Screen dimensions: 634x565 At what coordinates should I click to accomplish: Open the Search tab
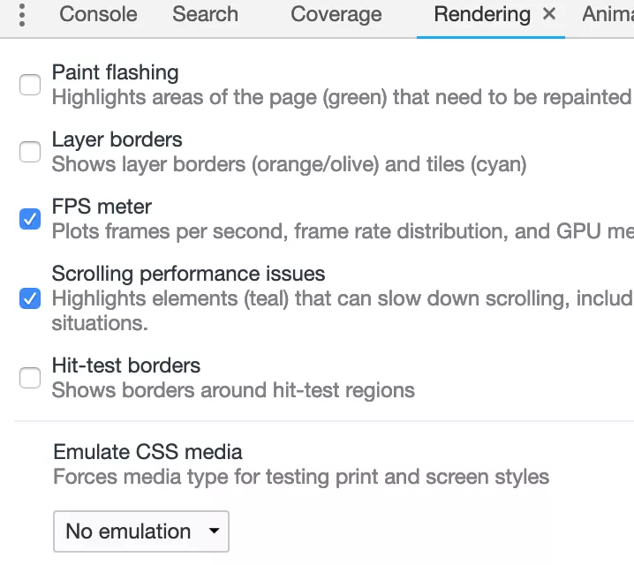(x=205, y=14)
